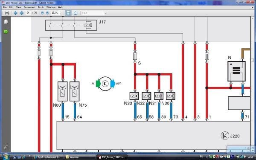Open the 132% zoom level dropdown
The height and width of the screenshot is (160, 256).
pyautogui.click(x=61, y=13)
